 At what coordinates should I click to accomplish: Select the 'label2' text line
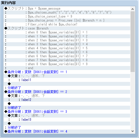pos(67,100)
